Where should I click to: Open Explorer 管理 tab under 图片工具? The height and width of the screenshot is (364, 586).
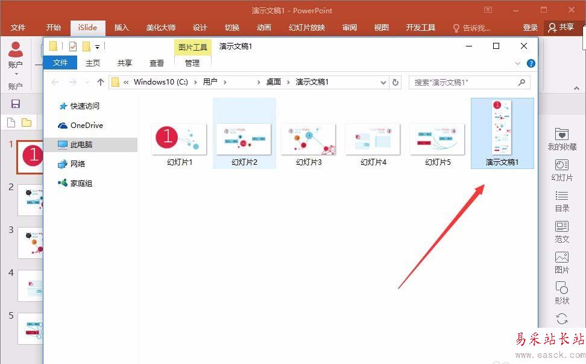(192, 63)
